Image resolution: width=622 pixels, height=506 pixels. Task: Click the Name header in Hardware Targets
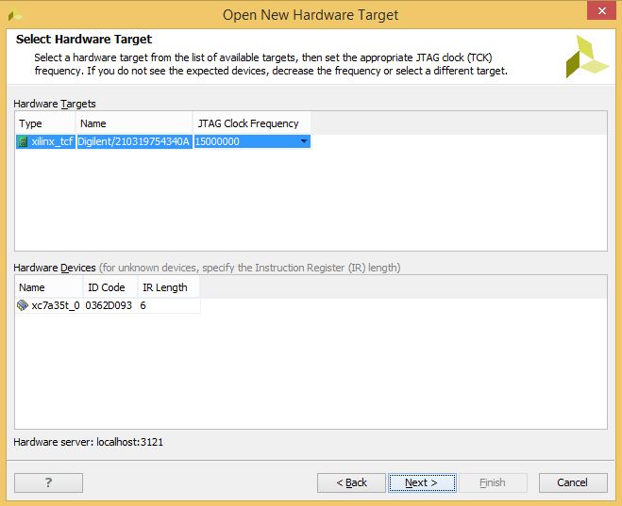(134, 123)
